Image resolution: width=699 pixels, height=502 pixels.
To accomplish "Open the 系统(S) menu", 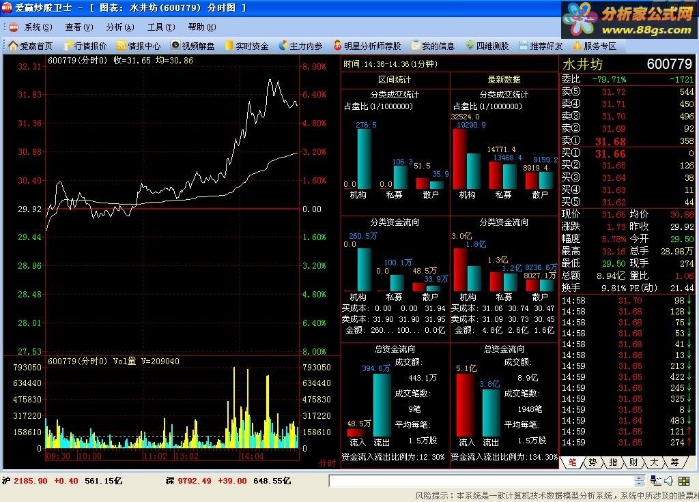I will pyautogui.click(x=38, y=27).
